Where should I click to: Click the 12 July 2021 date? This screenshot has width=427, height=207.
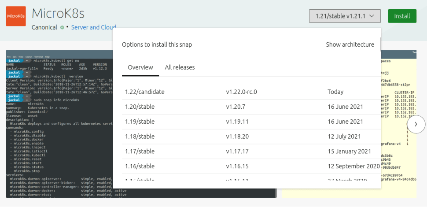coord(344,137)
